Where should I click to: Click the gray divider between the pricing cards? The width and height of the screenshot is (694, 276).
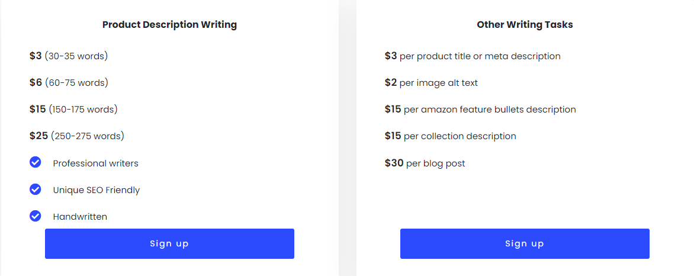(x=348, y=138)
